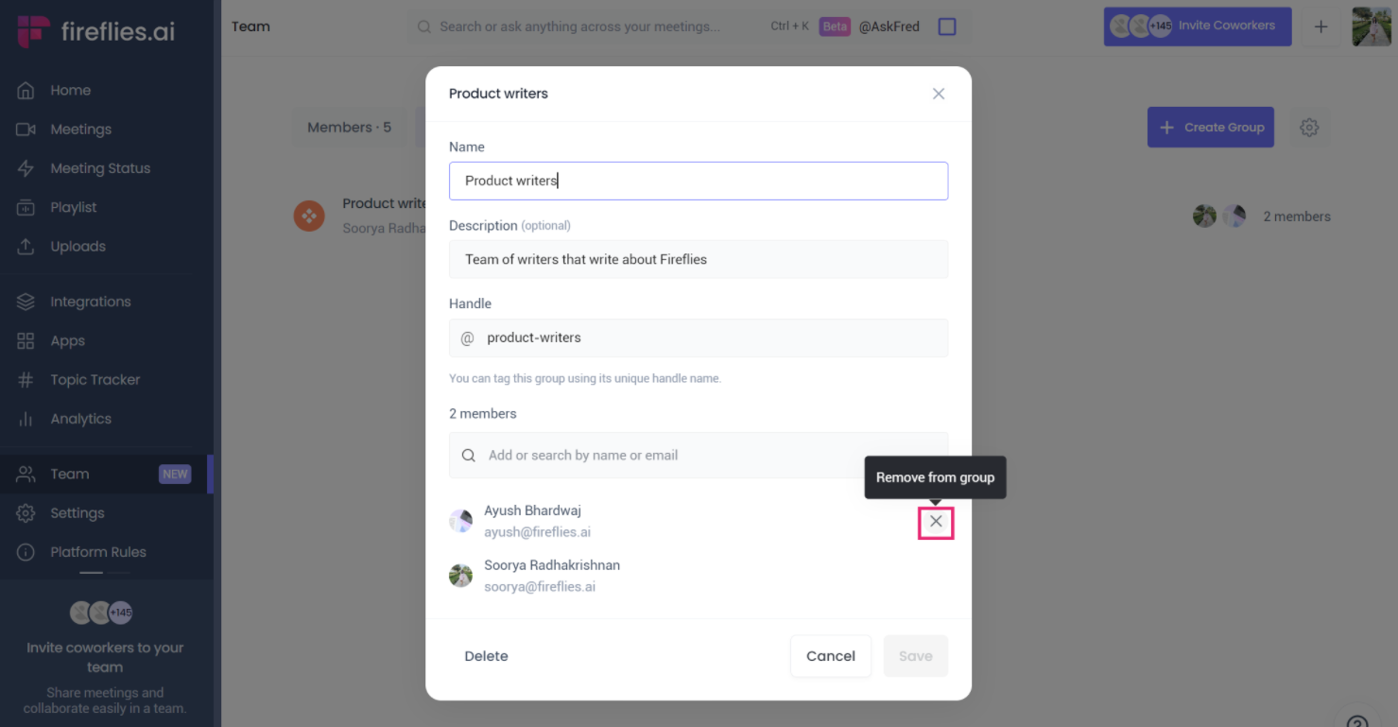Click the help icon at bottom right
The height and width of the screenshot is (727, 1398).
pyautogui.click(x=1356, y=719)
